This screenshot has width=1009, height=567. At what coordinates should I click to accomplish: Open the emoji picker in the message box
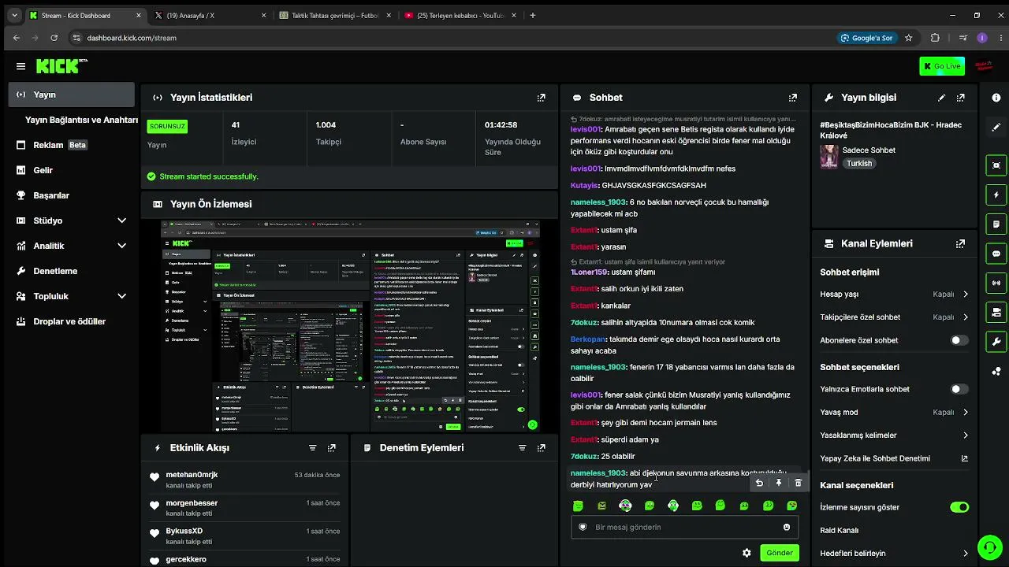coord(786,528)
